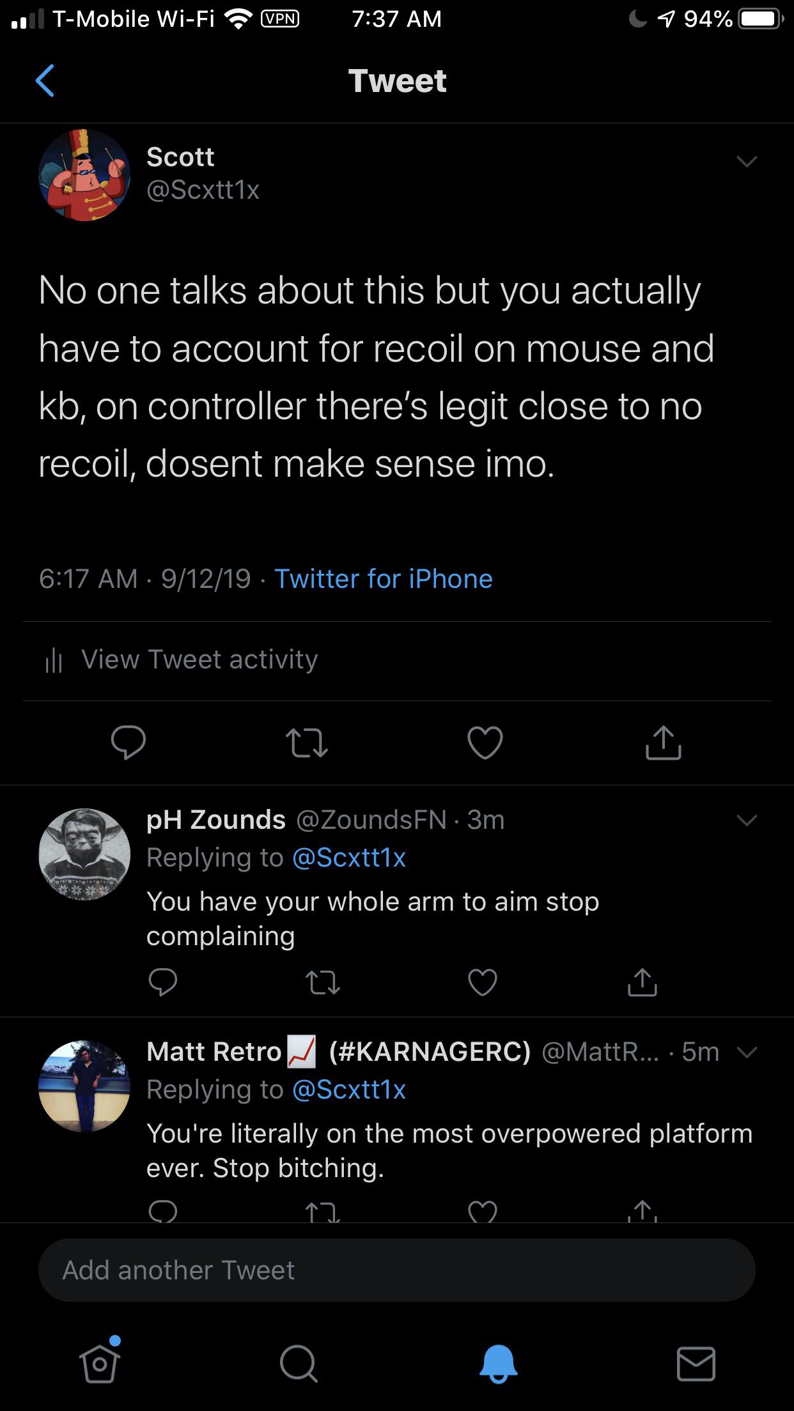Tap the back arrow to leave the tweet

tap(45, 81)
